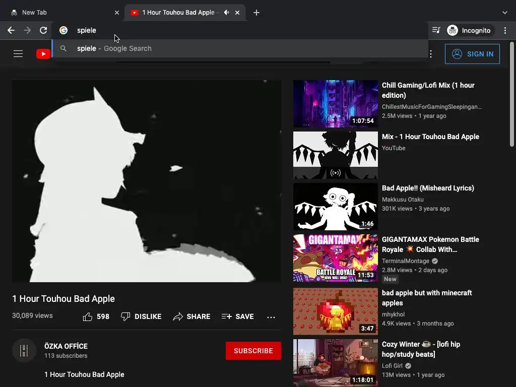This screenshot has height=387, width=516.
Task: Open Chill Gaming/Lofi Mix thumbnail
Action: pyautogui.click(x=335, y=104)
